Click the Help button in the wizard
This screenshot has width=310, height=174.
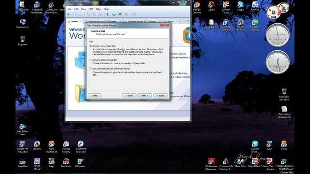pos(95,96)
